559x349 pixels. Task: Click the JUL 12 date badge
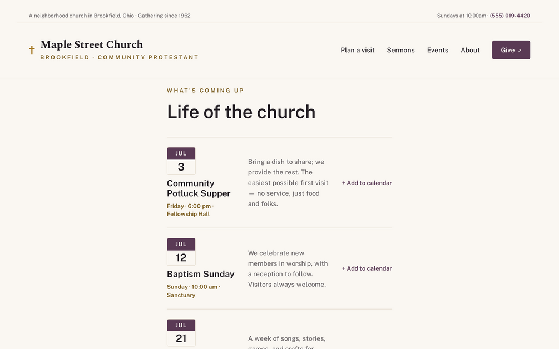[x=181, y=252]
